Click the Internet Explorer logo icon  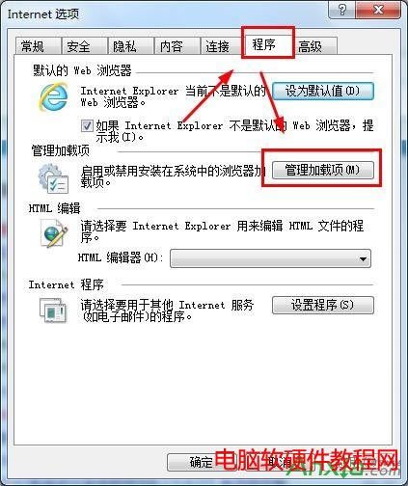[x=54, y=96]
